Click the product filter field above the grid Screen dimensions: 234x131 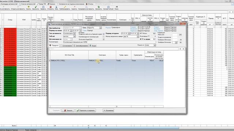[114, 49]
